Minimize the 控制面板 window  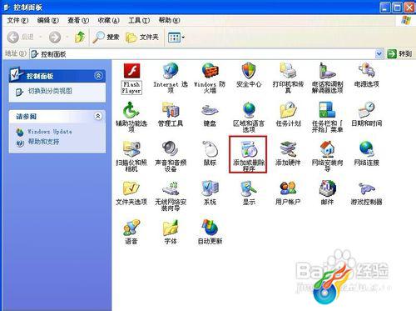coord(384,8)
